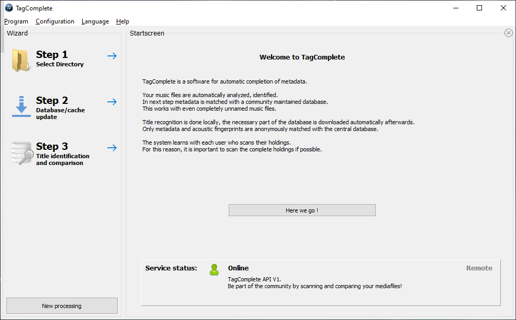Image resolution: width=516 pixels, height=320 pixels.
Task: Click the 'TagComplete is a software for...' sentence
Action: coord(225,81)
